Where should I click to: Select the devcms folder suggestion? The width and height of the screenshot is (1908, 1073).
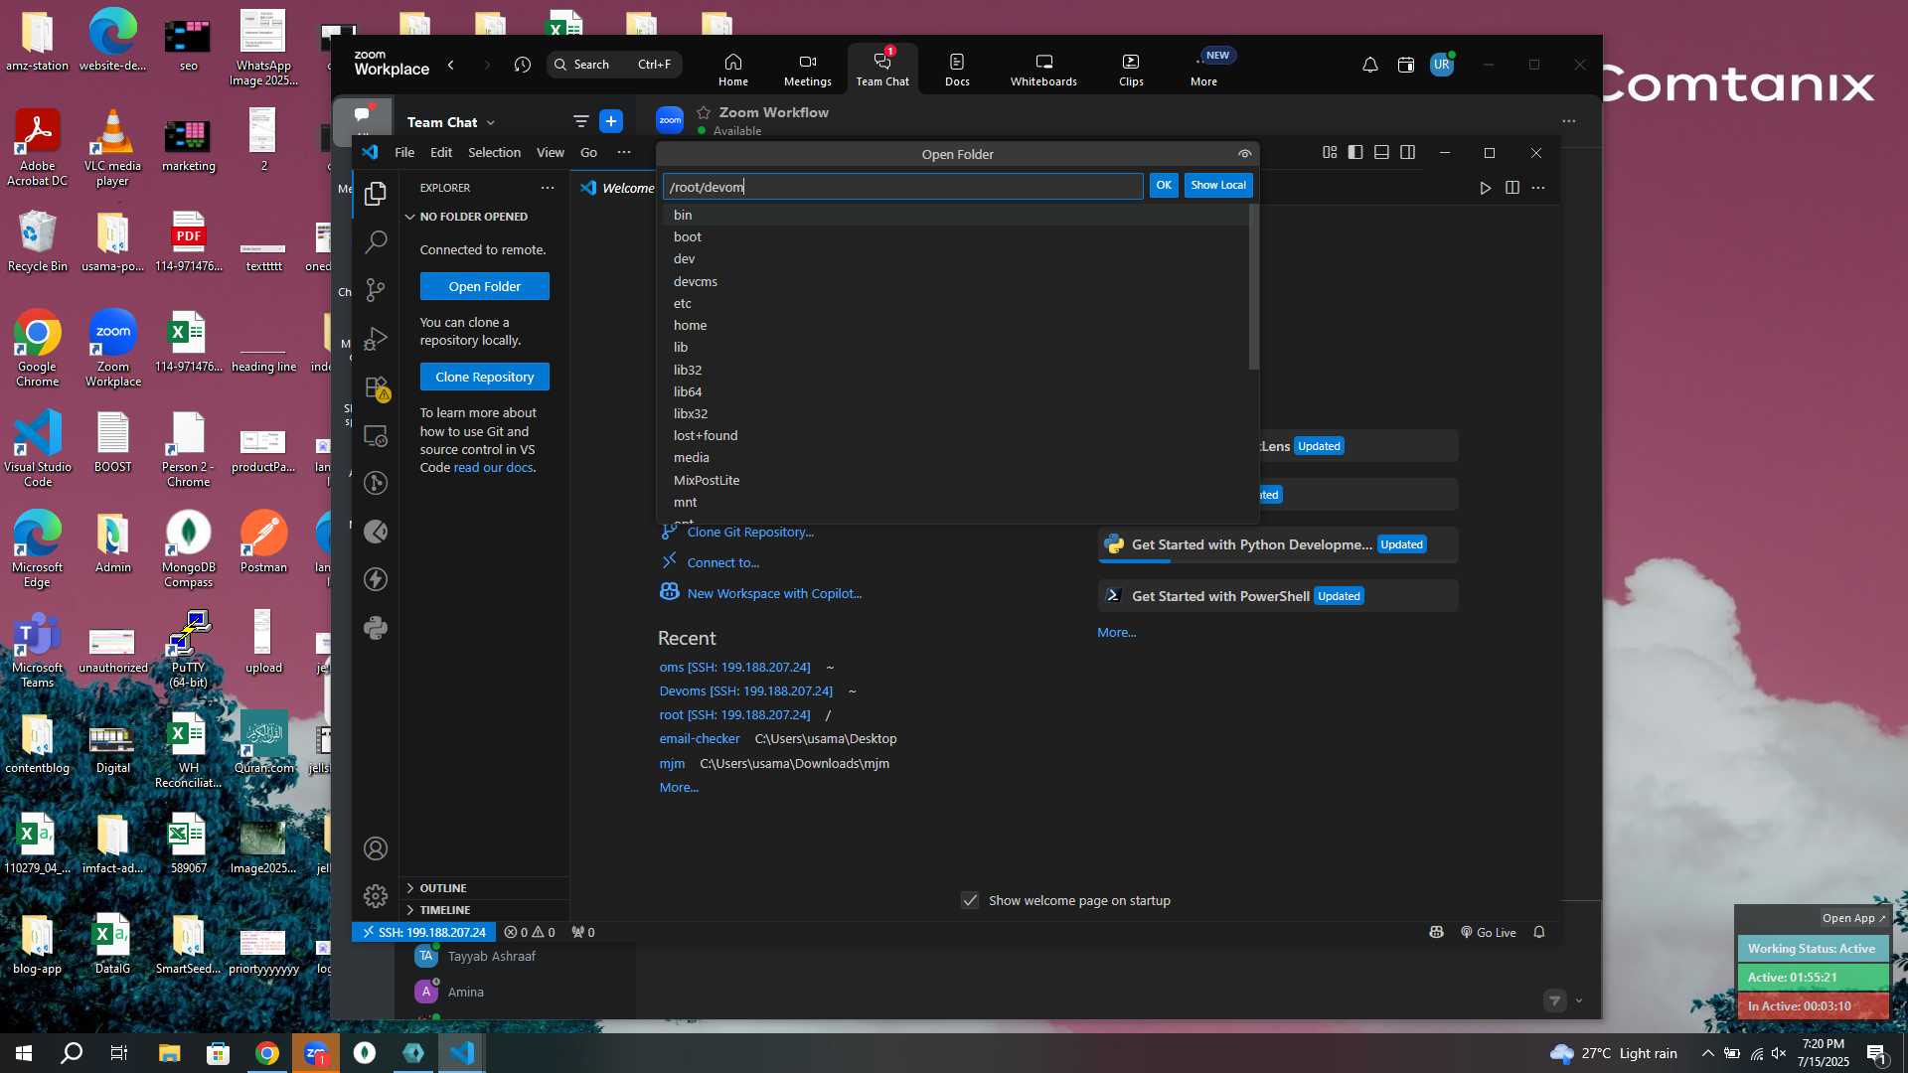coord(955,281)
